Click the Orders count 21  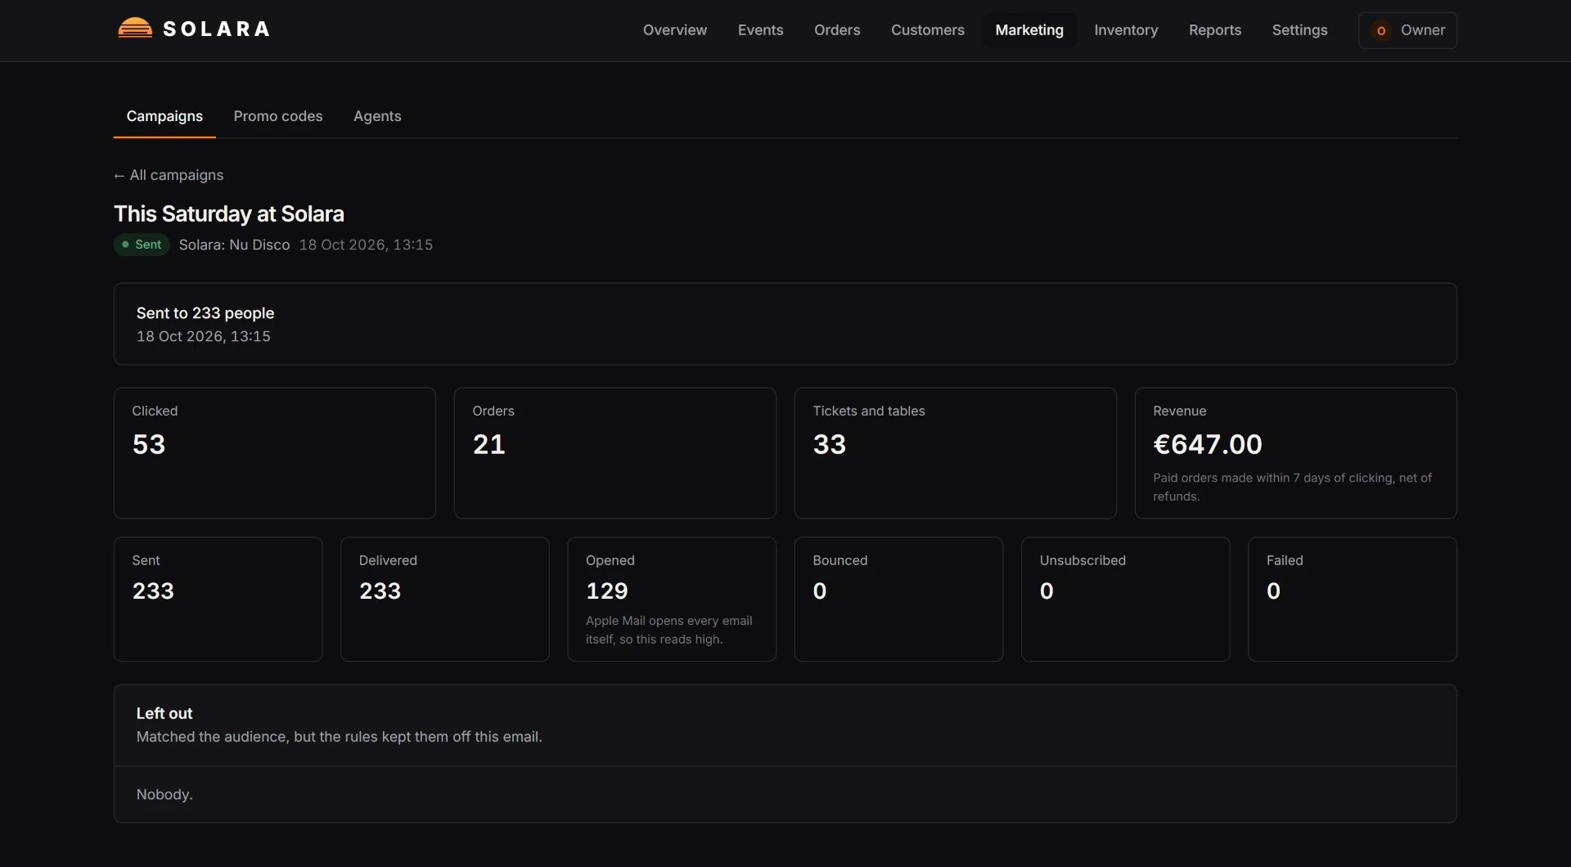click(488, 444)
